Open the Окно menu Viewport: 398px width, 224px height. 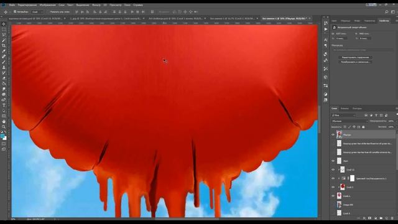[127, 5]
